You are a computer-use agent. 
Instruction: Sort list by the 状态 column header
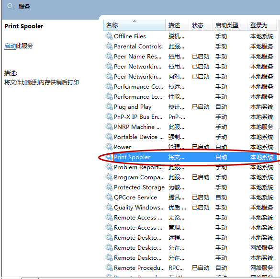201,25
